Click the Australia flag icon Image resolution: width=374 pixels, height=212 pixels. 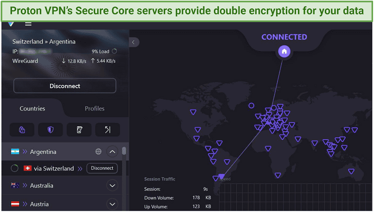[x=15, y=185]
